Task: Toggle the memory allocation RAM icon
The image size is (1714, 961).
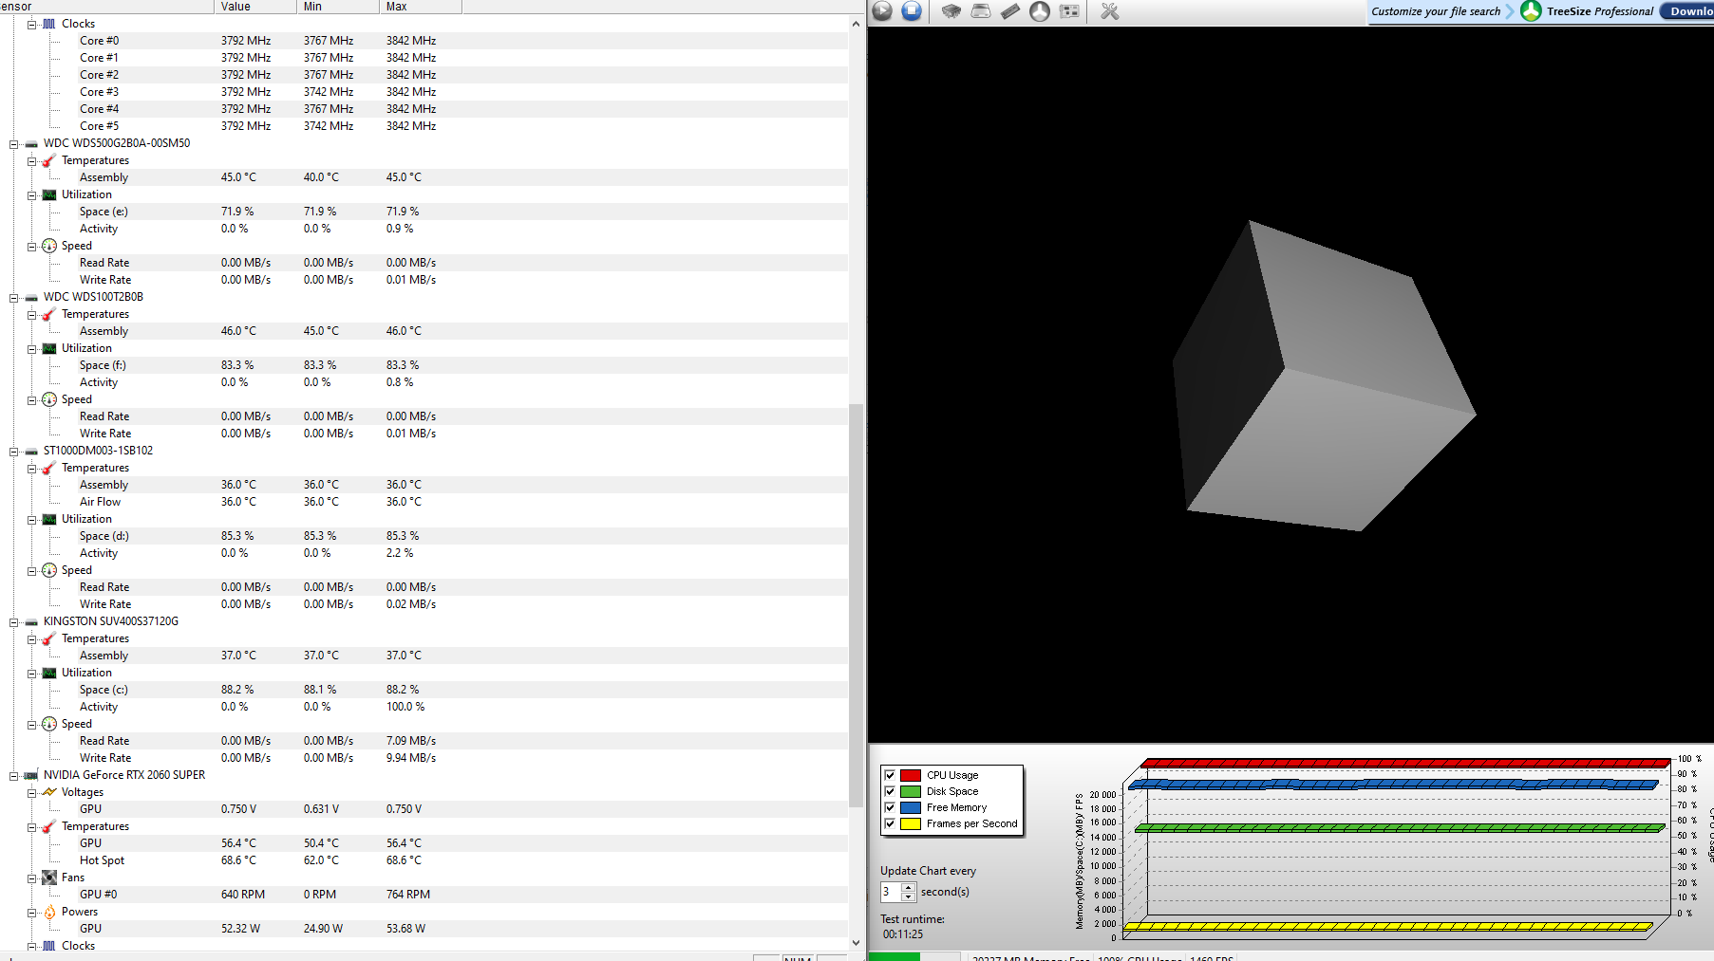Action: 1010,11
